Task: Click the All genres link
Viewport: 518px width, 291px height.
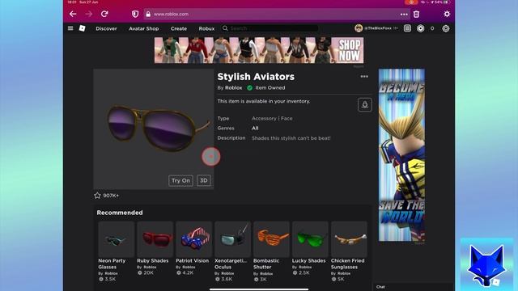Action: point(255,128)
